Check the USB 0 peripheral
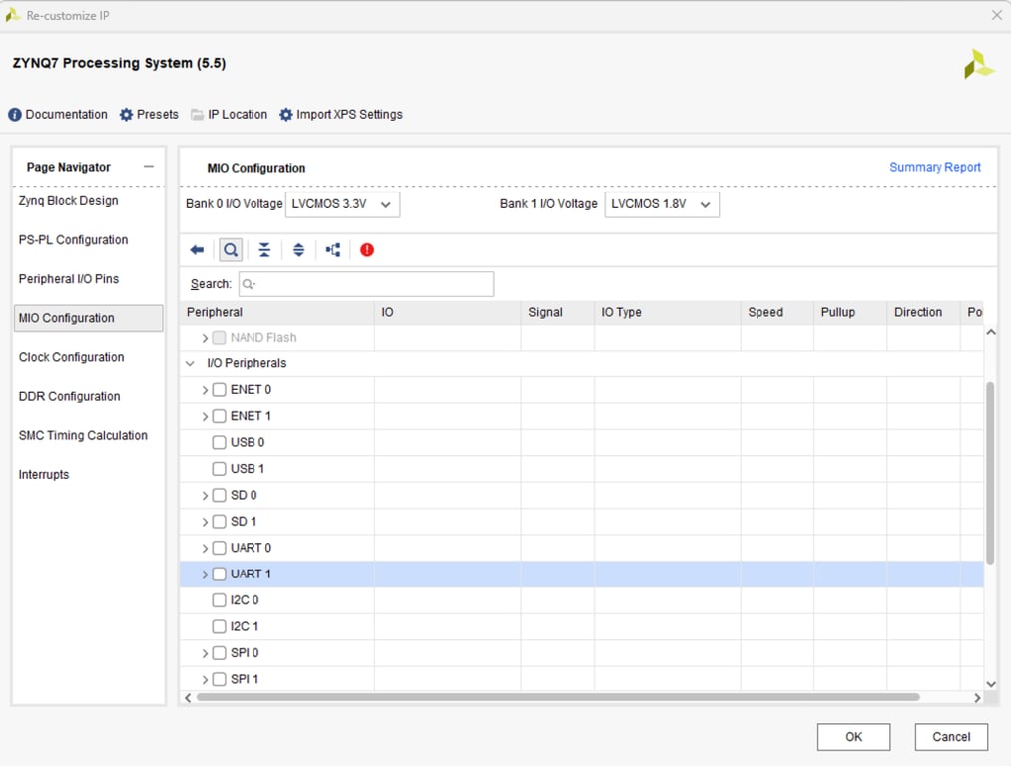 tap(220, 443)
